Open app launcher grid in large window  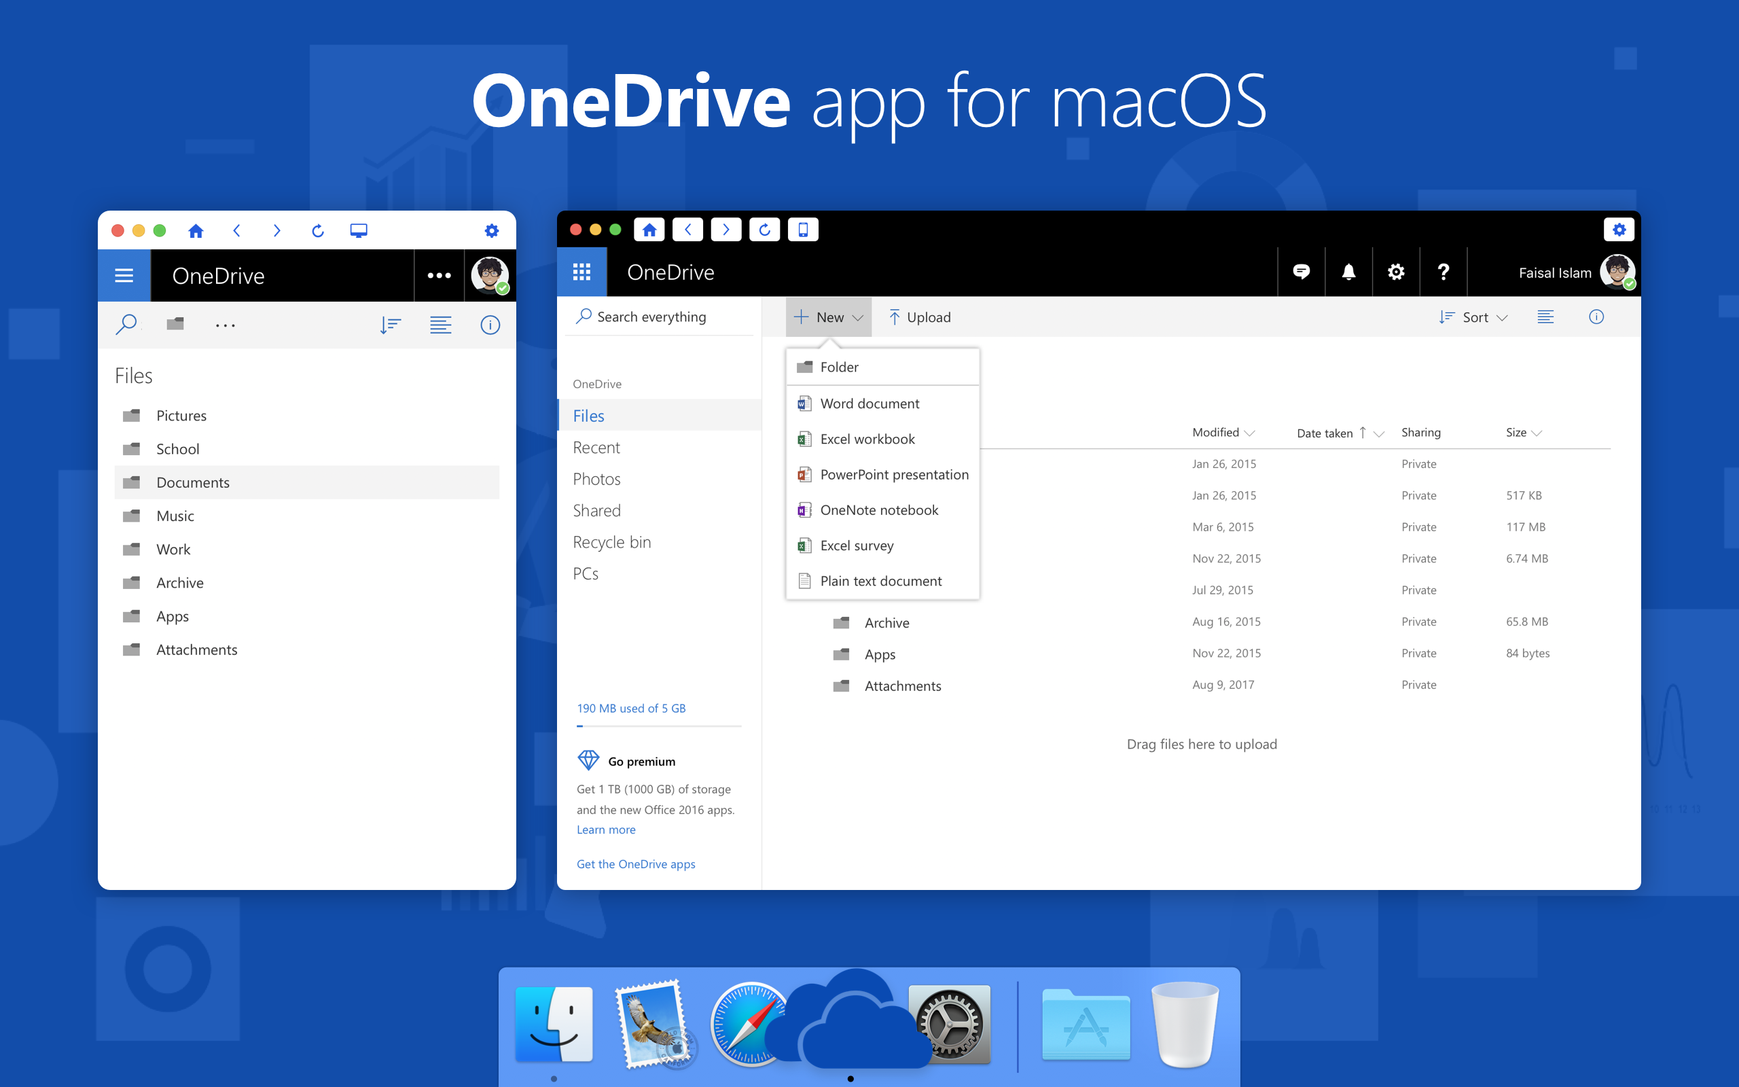click(x=581, y=272)
